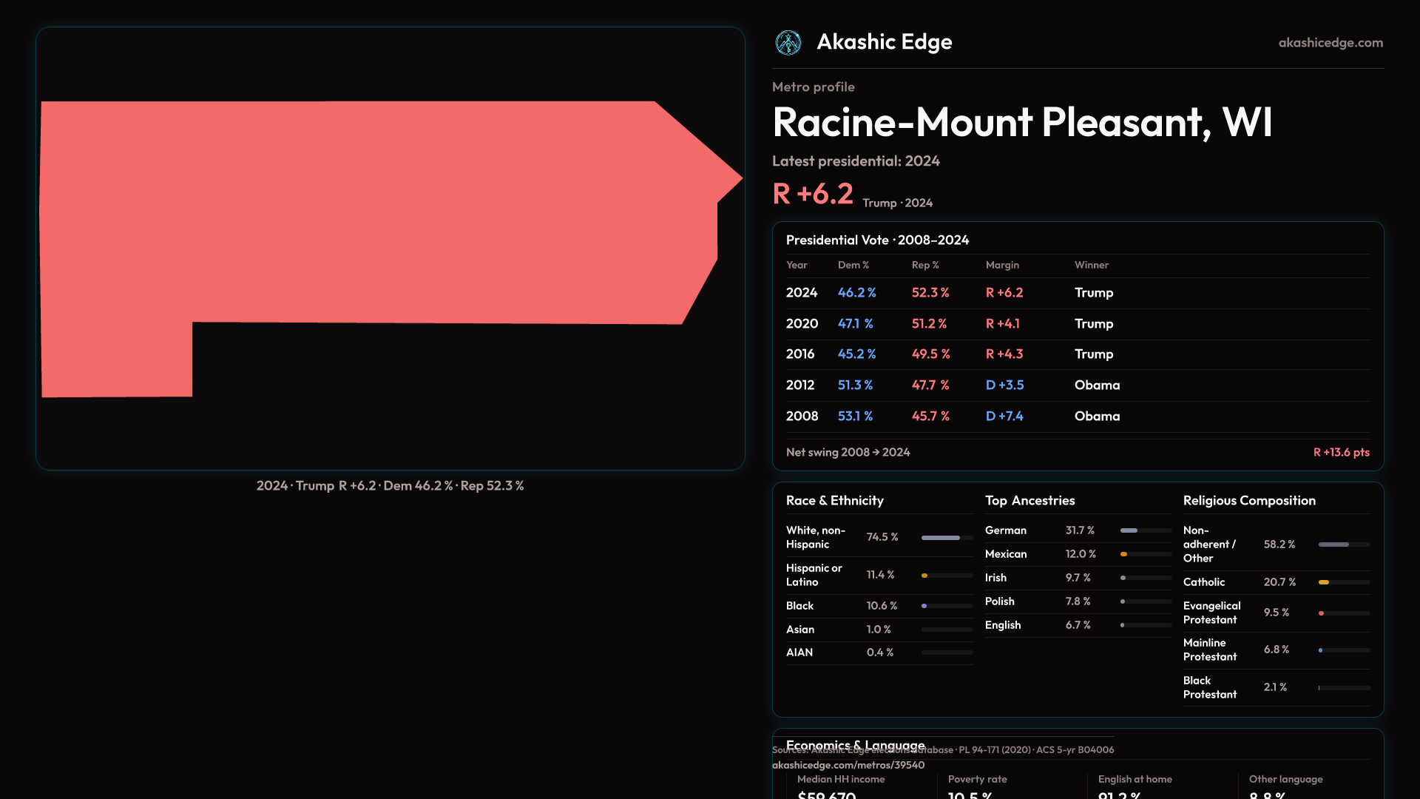Click the Akashic Edge logo icon

click(x=788, y=43)
